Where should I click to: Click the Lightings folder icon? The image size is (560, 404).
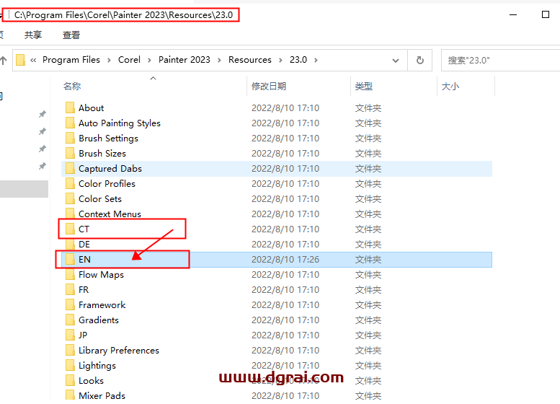coord(70,365)
